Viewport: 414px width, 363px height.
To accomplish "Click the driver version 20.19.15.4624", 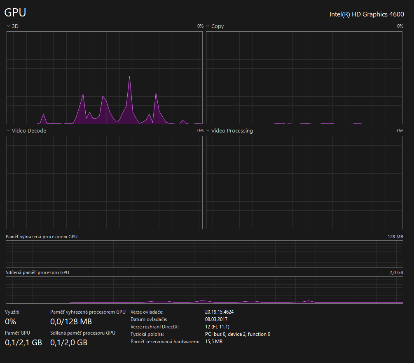I will (x=219, y=312).
